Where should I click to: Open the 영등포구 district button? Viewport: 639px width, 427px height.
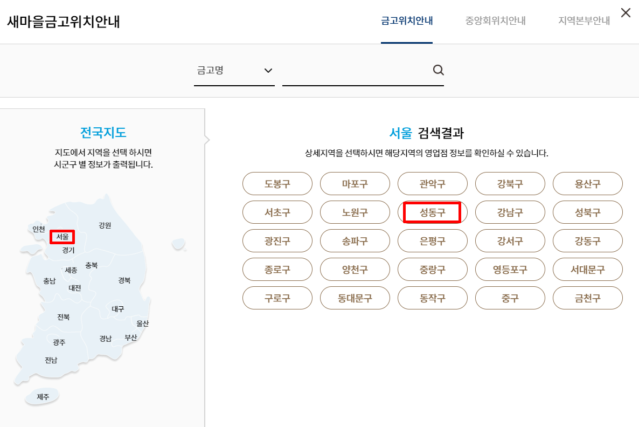tap(510, 269)
